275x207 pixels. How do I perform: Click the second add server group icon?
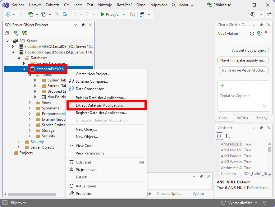(25, 33)
